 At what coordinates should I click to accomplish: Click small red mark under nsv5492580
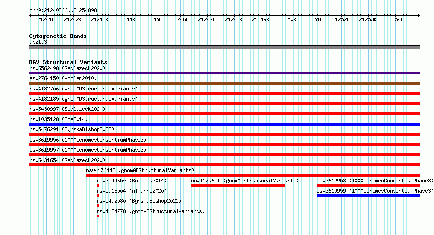point(98,206)
